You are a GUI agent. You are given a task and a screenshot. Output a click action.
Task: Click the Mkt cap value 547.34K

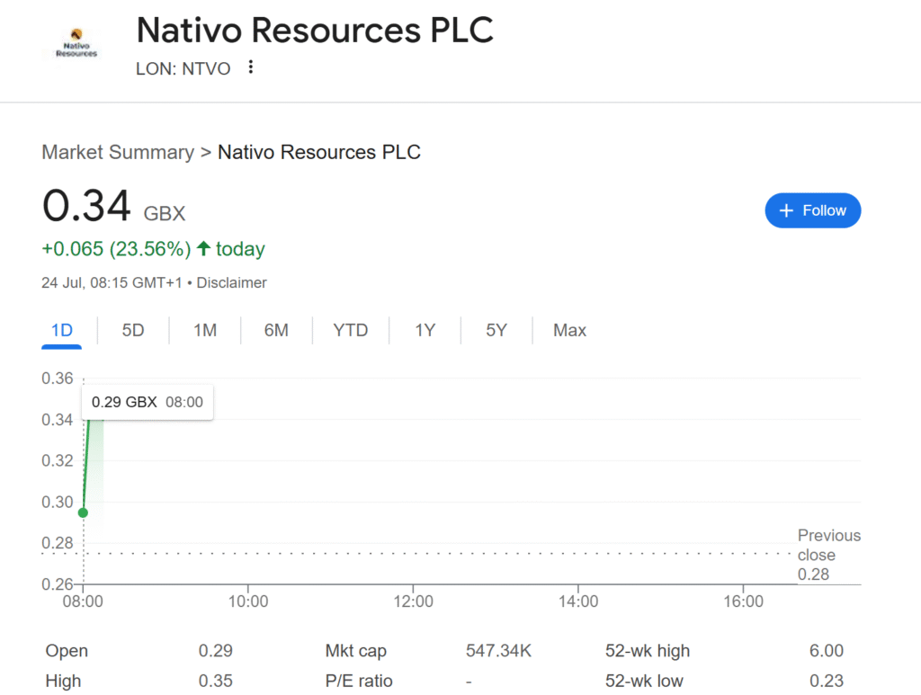(x=498, y=651)
